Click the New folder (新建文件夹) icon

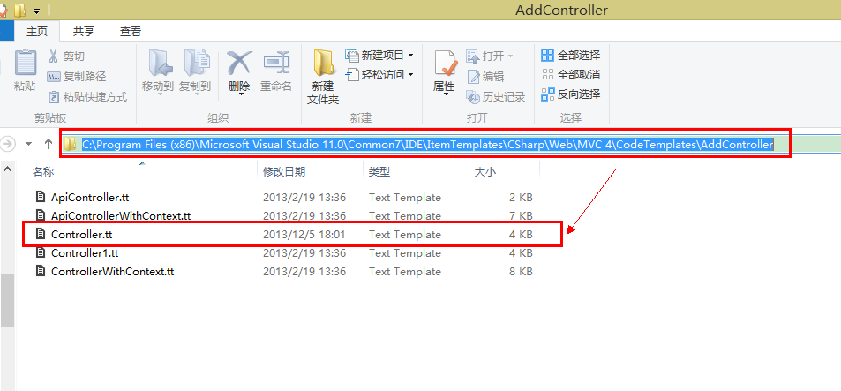pos(323,63)
